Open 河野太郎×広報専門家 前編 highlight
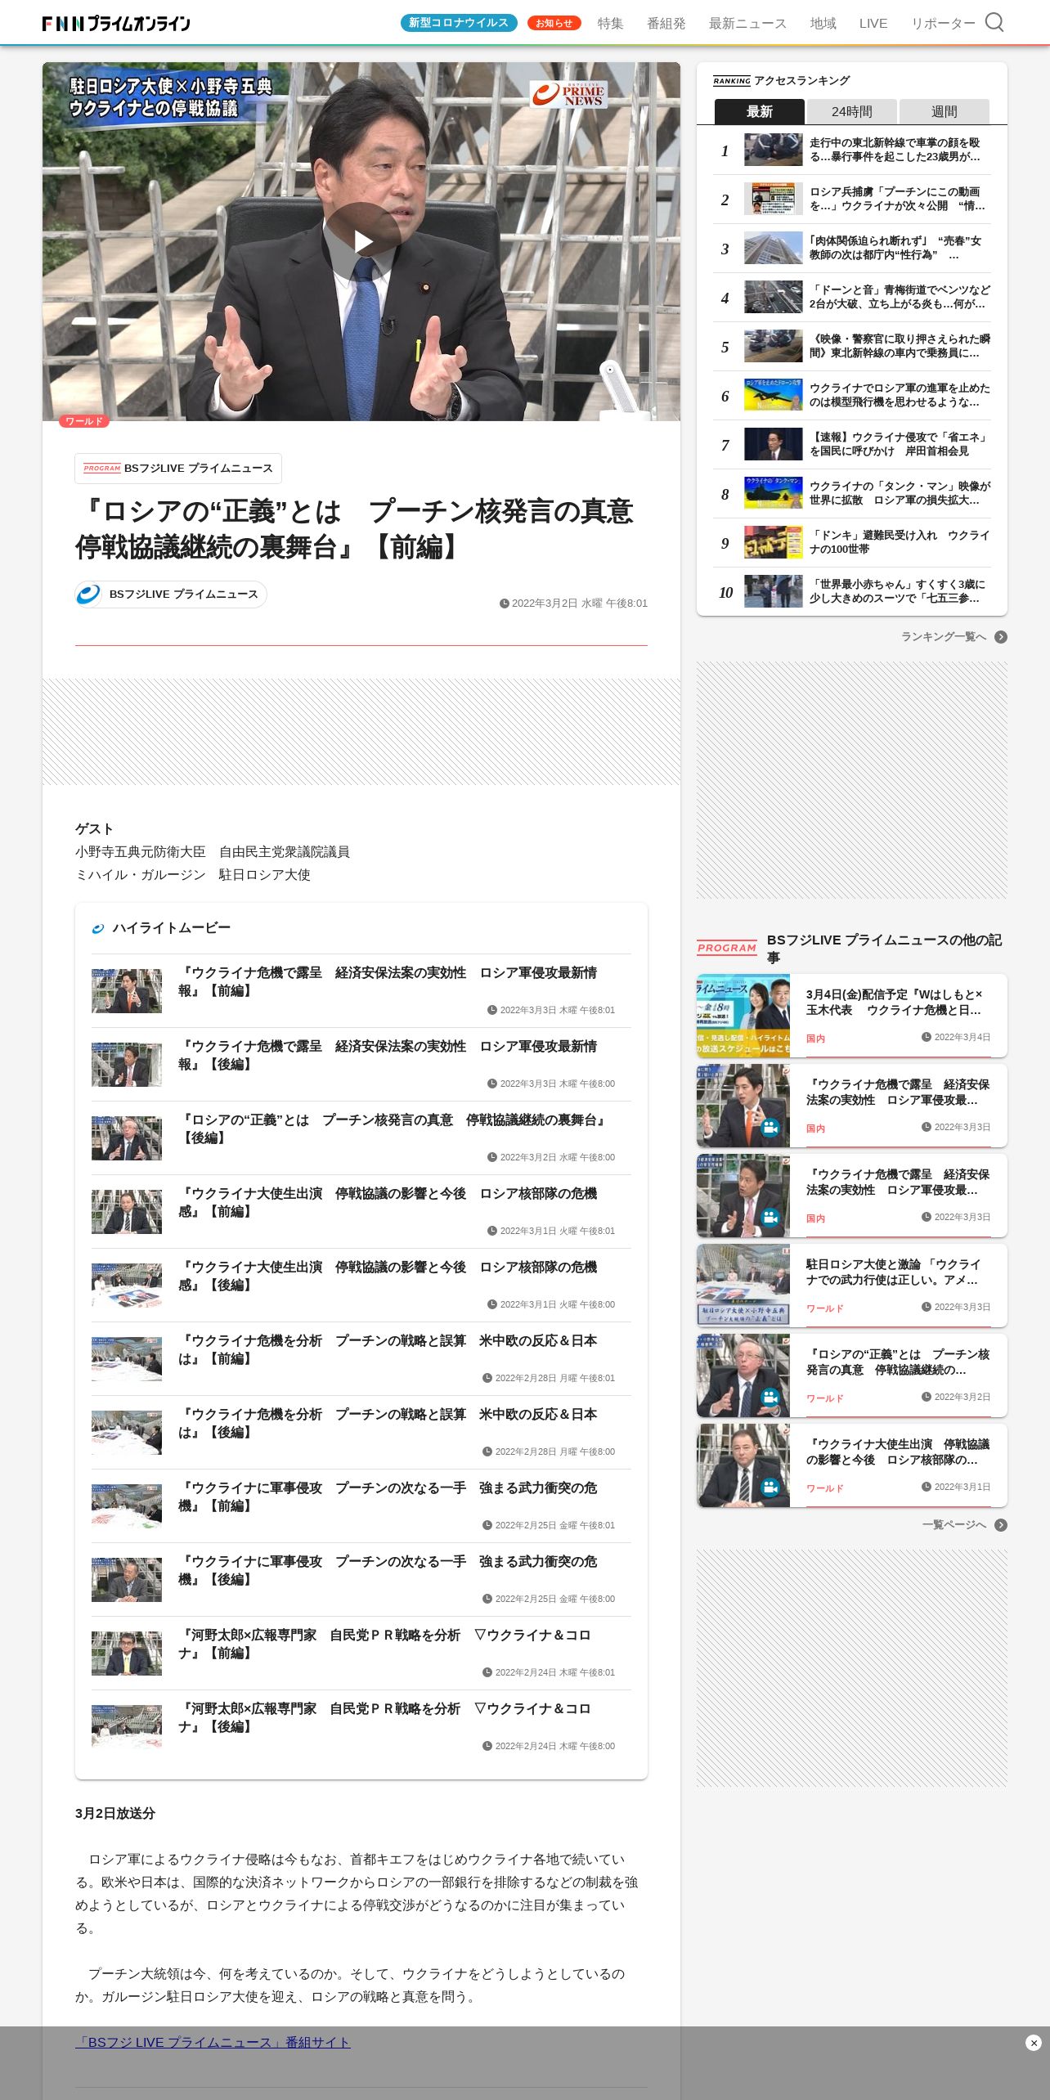Image resolution: width=1050 pixels, height=2100 pixels. click(x=361, y=1653)
